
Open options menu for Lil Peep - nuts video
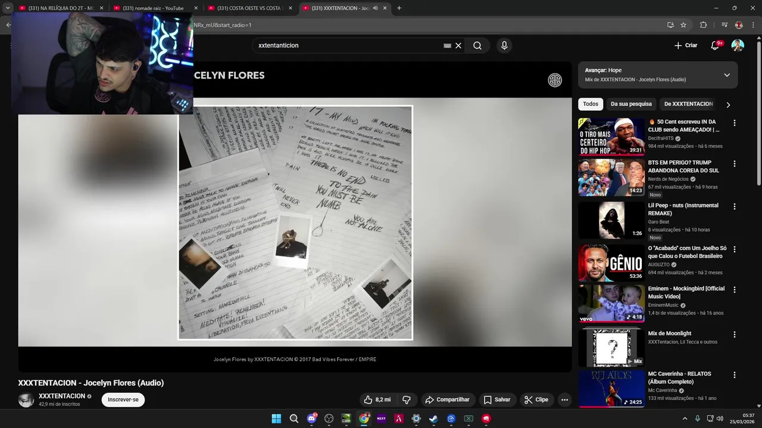click(734, 206)
